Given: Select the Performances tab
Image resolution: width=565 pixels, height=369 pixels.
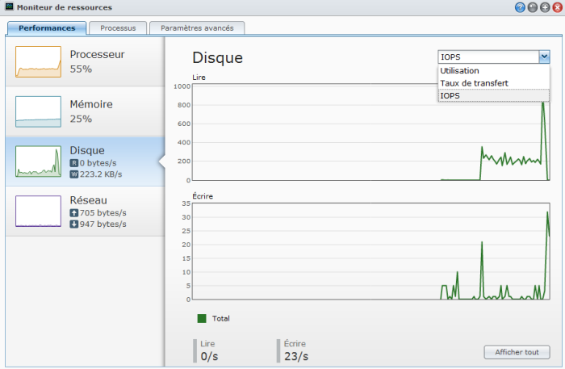Looking at the screenshot, I should click(46, 27).
